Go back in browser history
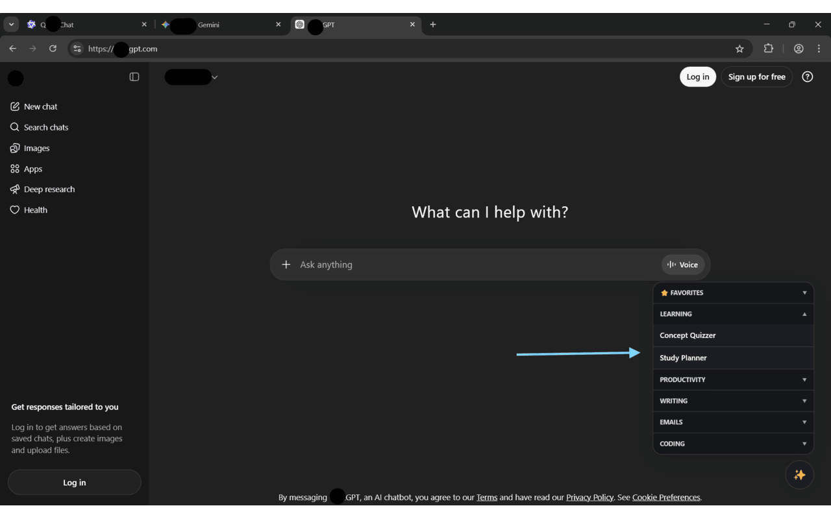 click(12, 49)
